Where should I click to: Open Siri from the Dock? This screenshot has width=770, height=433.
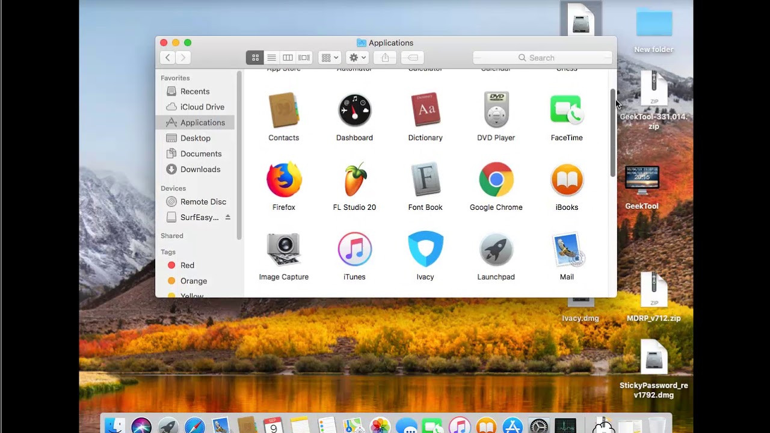(x=141, y=426)
